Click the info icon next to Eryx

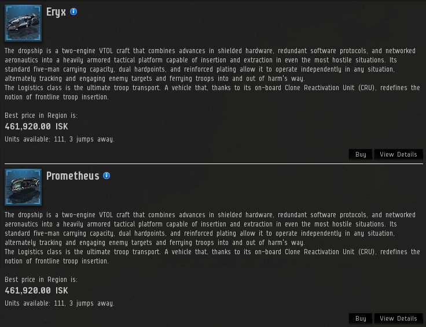(x=74, y=12)
